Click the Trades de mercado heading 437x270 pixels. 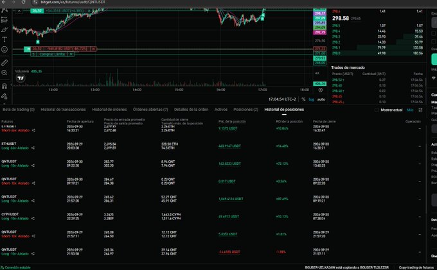coord(348,67)
